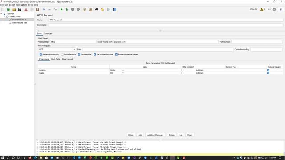Switch to the Files Upload tab

tap(67, 59)
